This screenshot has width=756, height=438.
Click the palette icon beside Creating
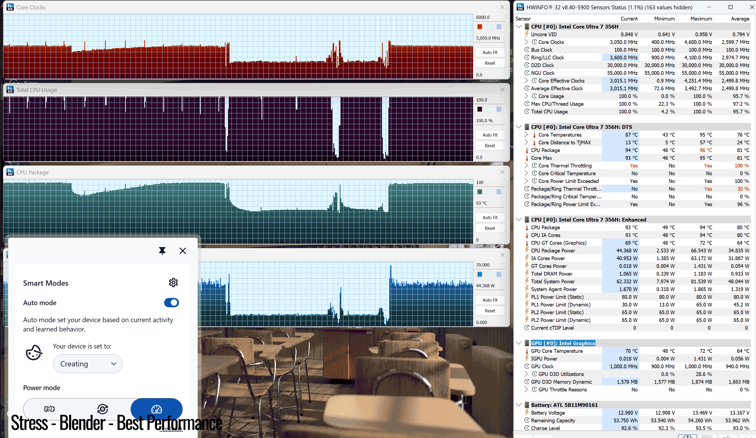pos(34,352)
